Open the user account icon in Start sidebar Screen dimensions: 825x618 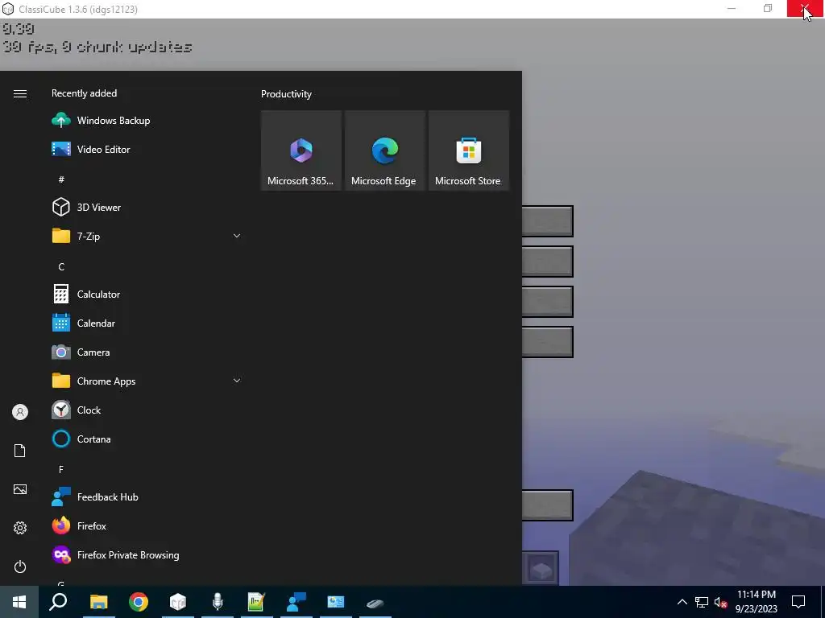click(20, 412)
